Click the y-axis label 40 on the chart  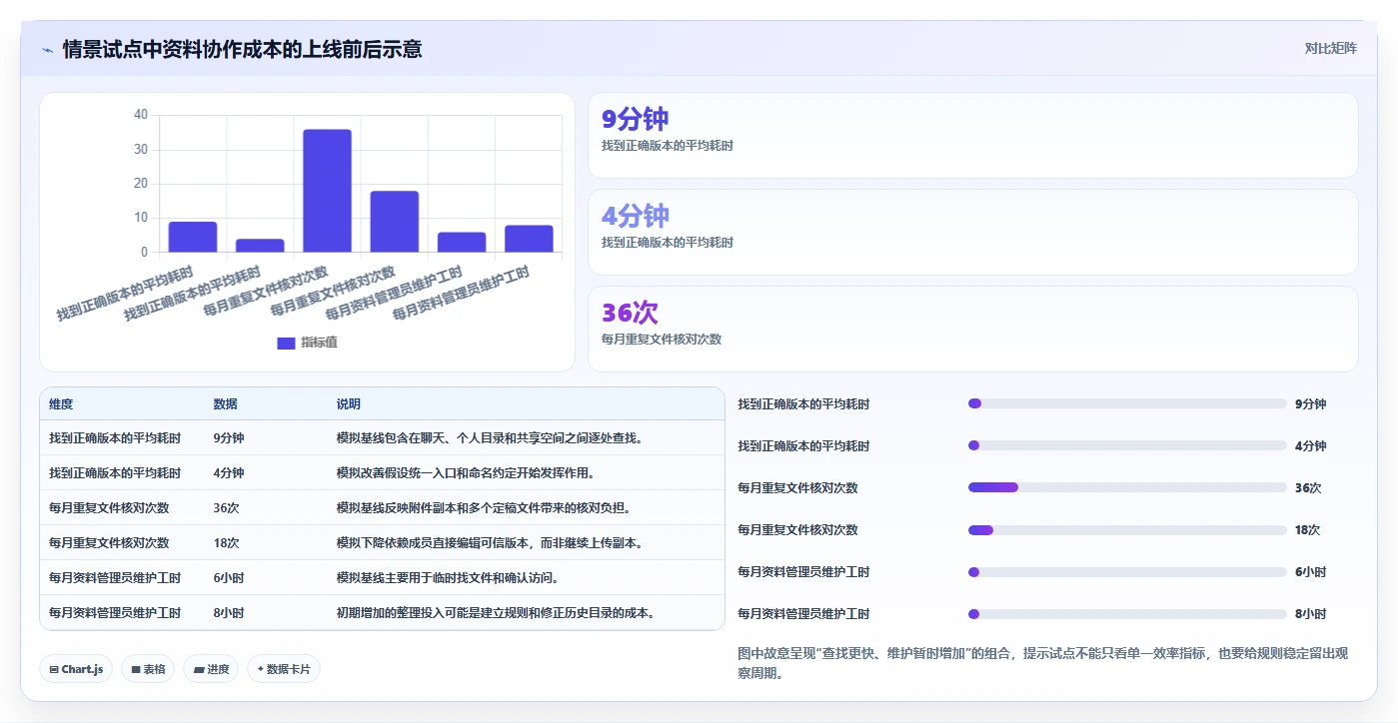coord(140,115)
